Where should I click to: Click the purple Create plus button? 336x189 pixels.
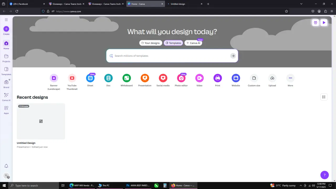coord(6,29)
